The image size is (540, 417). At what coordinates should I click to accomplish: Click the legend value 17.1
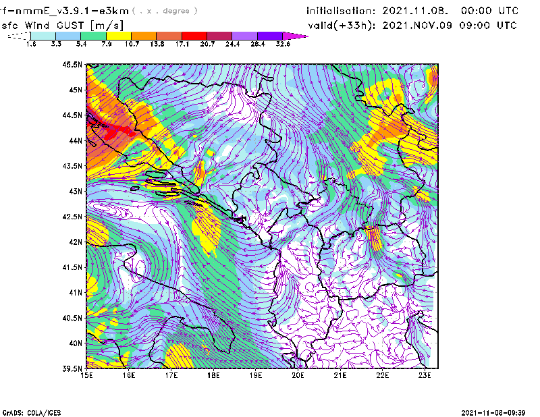click(182, 44)
